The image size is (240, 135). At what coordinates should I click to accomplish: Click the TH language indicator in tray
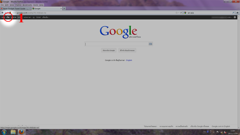click(x=204, y=132)
